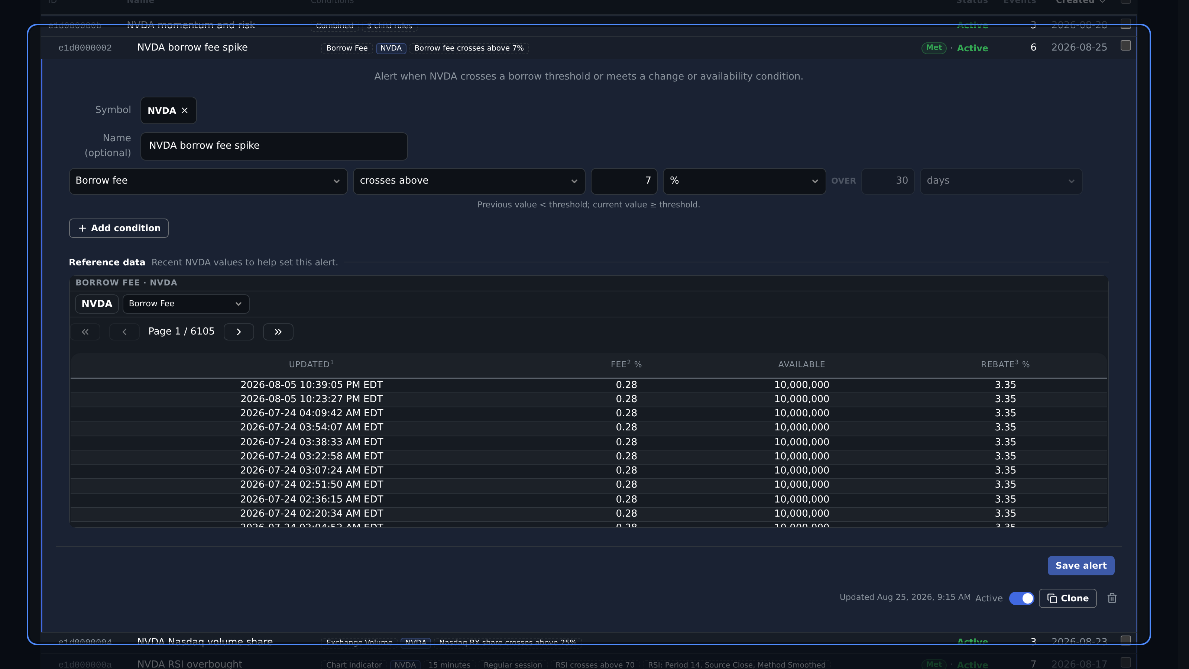Sort by FEE % column header
This screenshot has width=1189, height=669.
click(x=626, y=364)
